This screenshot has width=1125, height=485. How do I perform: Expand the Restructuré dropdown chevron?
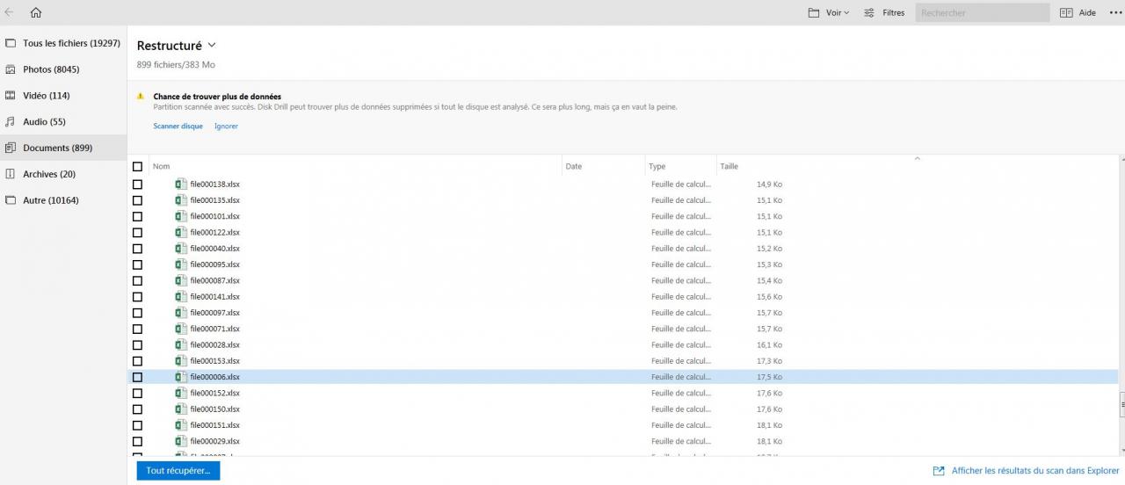pyautogui.click(x=212, y=46)
